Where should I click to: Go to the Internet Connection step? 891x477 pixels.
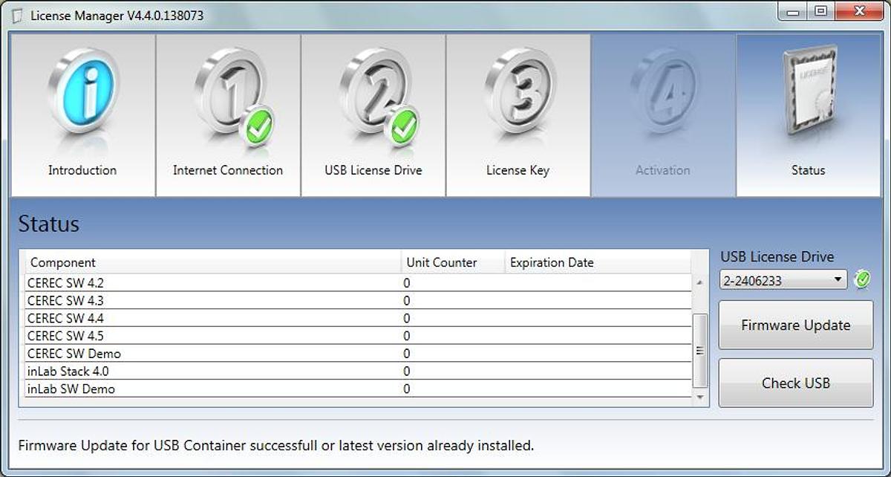pos(228,115)
